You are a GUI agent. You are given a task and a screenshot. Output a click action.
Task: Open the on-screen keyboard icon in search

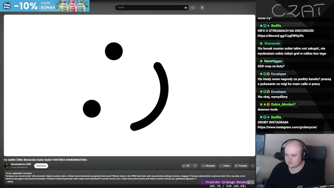click(x=186, y=8)
